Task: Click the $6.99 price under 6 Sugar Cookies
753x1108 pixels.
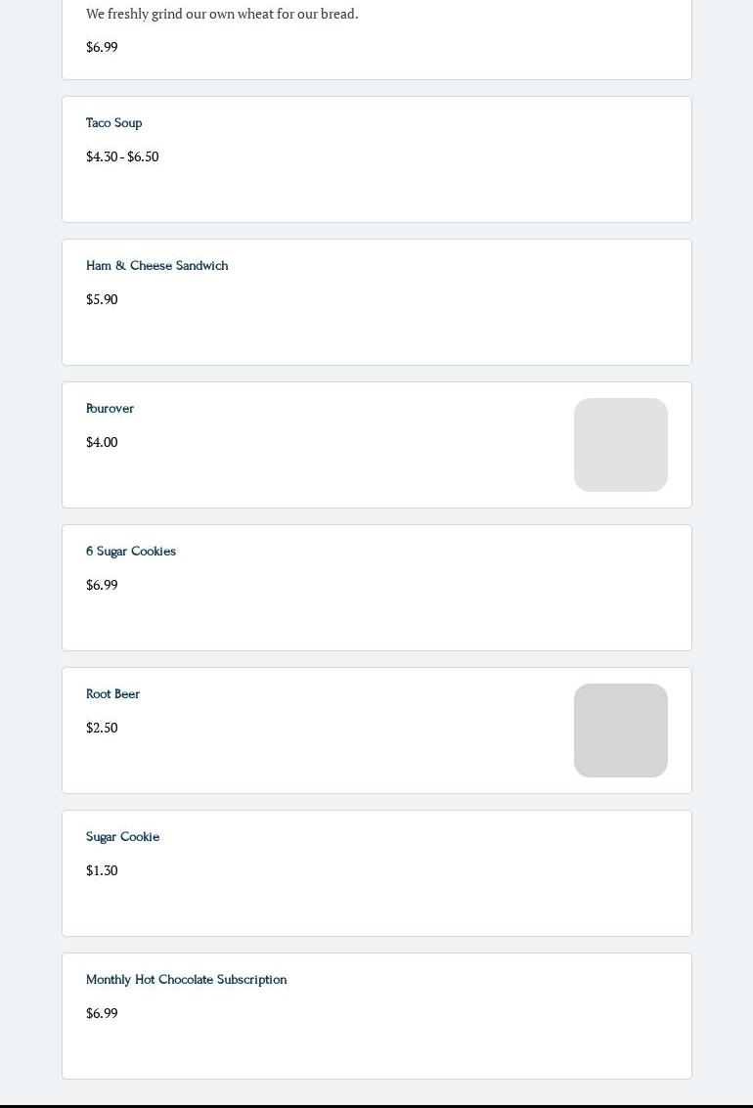Action: (x=102, y=585)
